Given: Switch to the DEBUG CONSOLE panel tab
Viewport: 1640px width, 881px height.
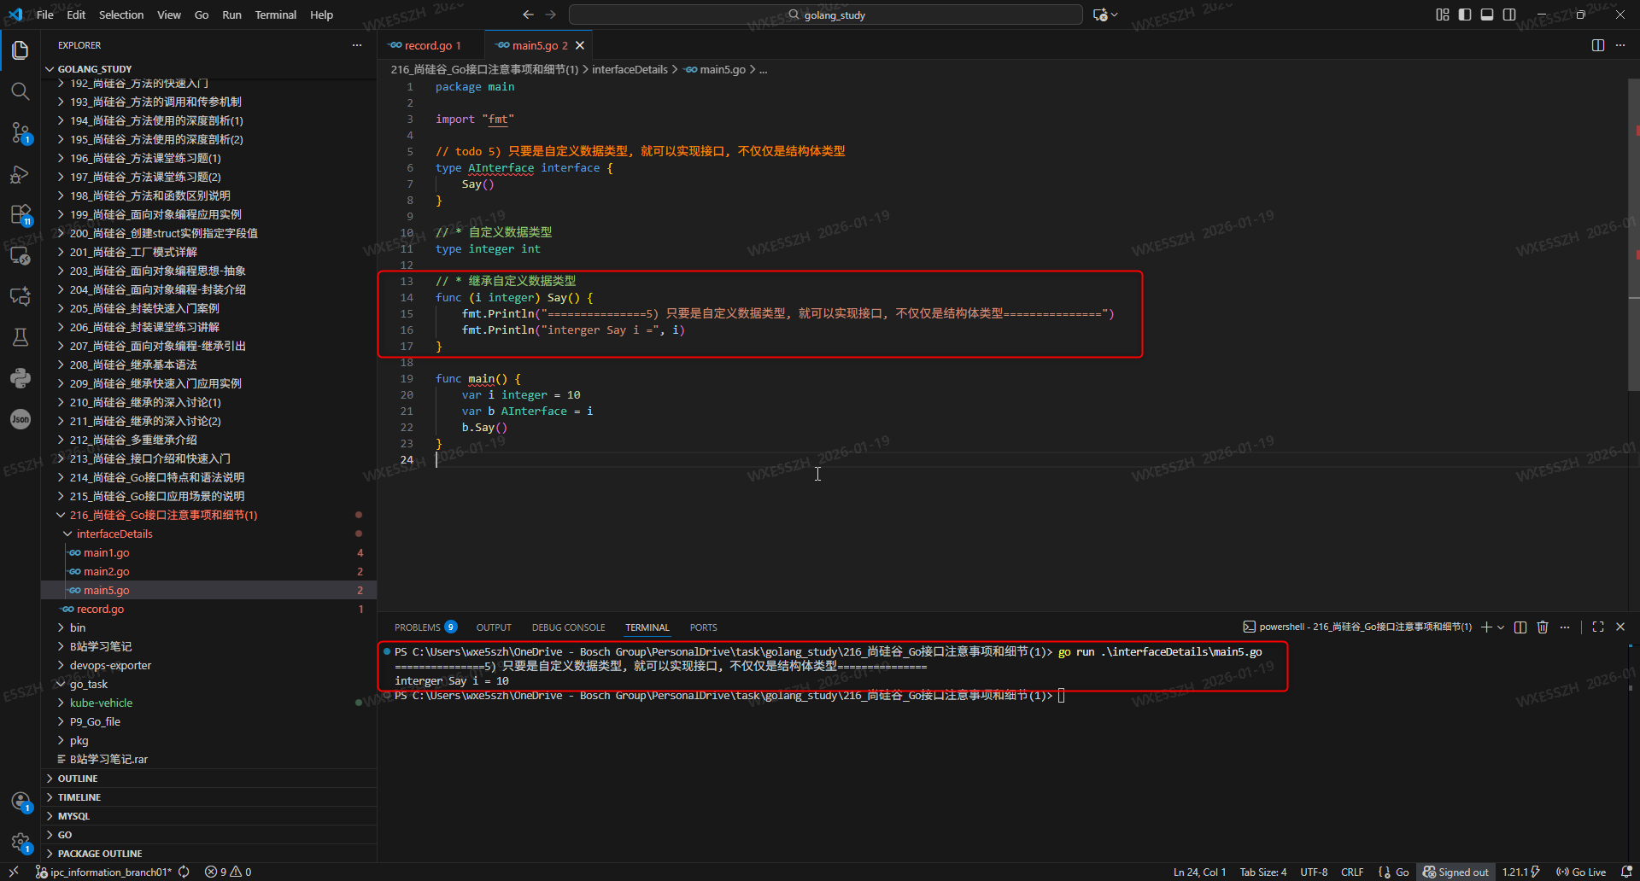Looking at the screenshot, I should pos(568,627).
